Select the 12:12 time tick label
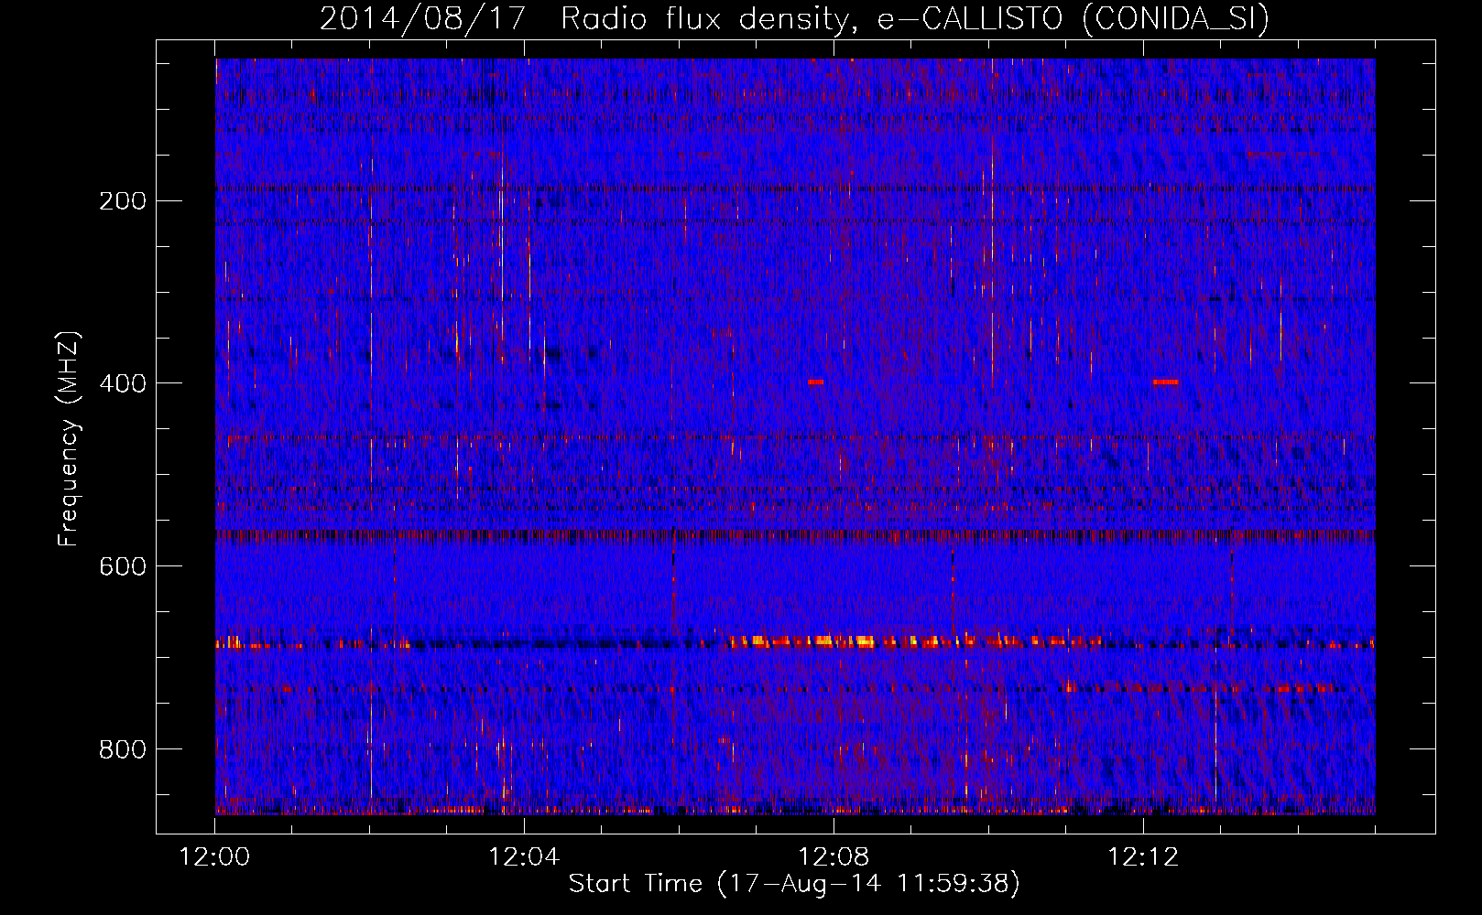 pyautogui.click(x=1143, y=856)
